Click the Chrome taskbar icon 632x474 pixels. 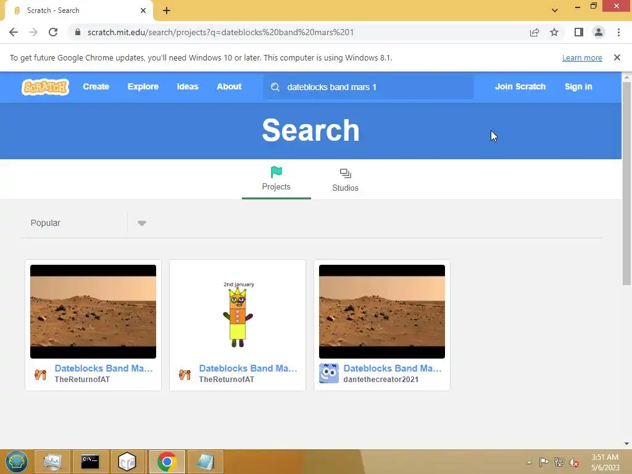(x=167, y=462)
